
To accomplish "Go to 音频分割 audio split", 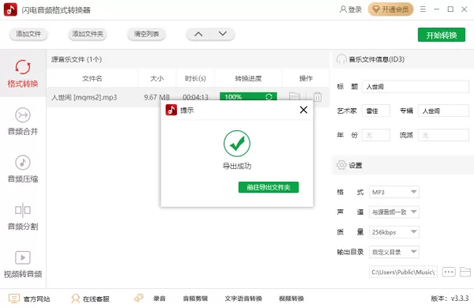I will click(x=23, y=216).
